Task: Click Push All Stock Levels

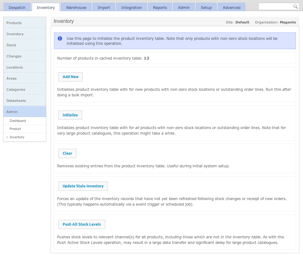Action: (x=82, y=224)
